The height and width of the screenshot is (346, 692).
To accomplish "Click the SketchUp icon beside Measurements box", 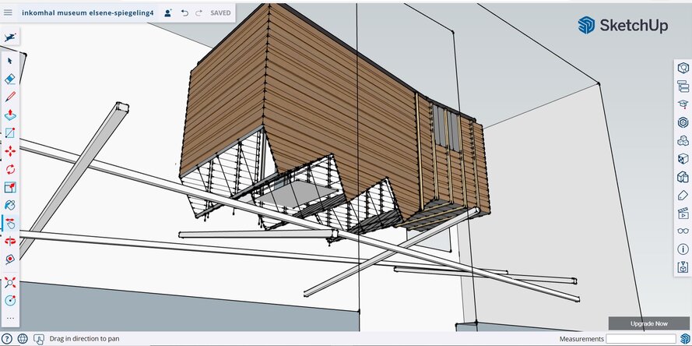I will [684, 339].
